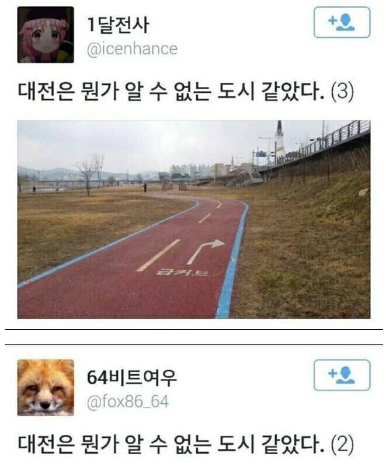Open the pink-haired anime avatar profile
The image size is (386, 467).
[46, 34]
